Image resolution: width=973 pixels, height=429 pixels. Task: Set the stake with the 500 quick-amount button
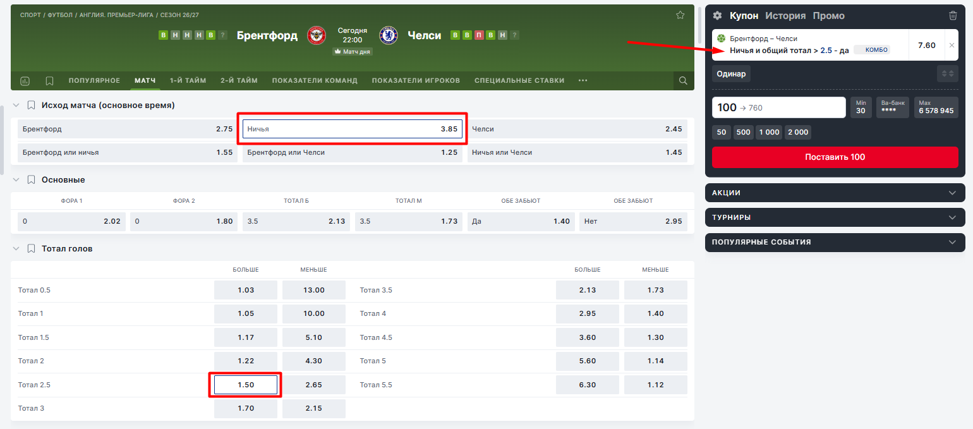pyautogui.click(x=744, y=132)
